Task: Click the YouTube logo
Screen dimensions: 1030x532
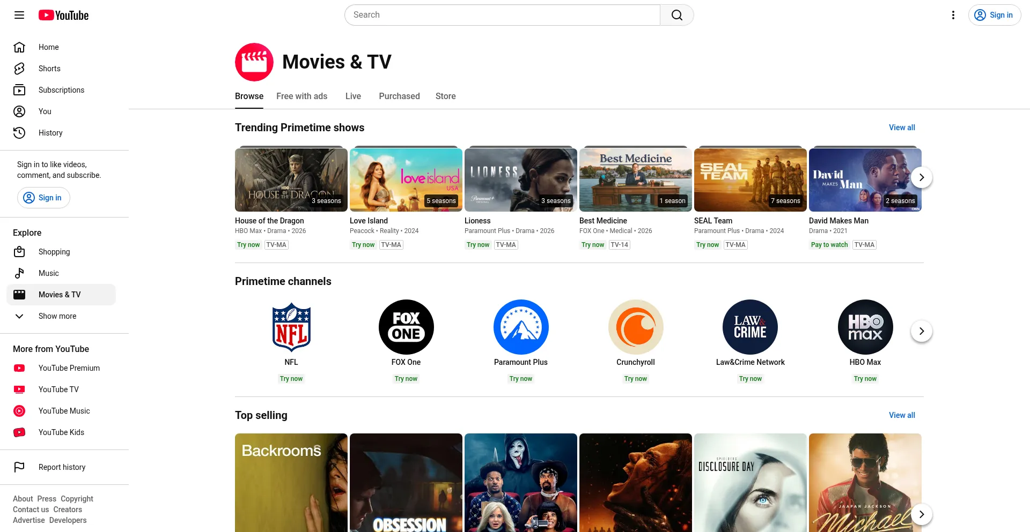Action: [x=63, y=15]
